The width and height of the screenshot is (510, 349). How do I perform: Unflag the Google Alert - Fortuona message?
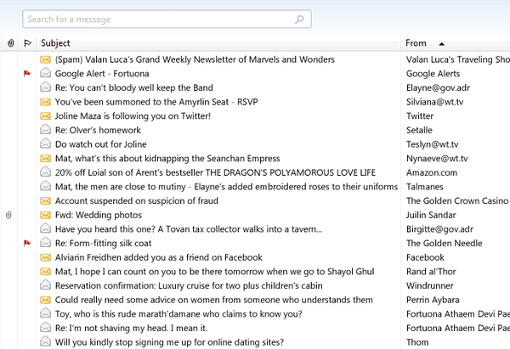[27, 74]
